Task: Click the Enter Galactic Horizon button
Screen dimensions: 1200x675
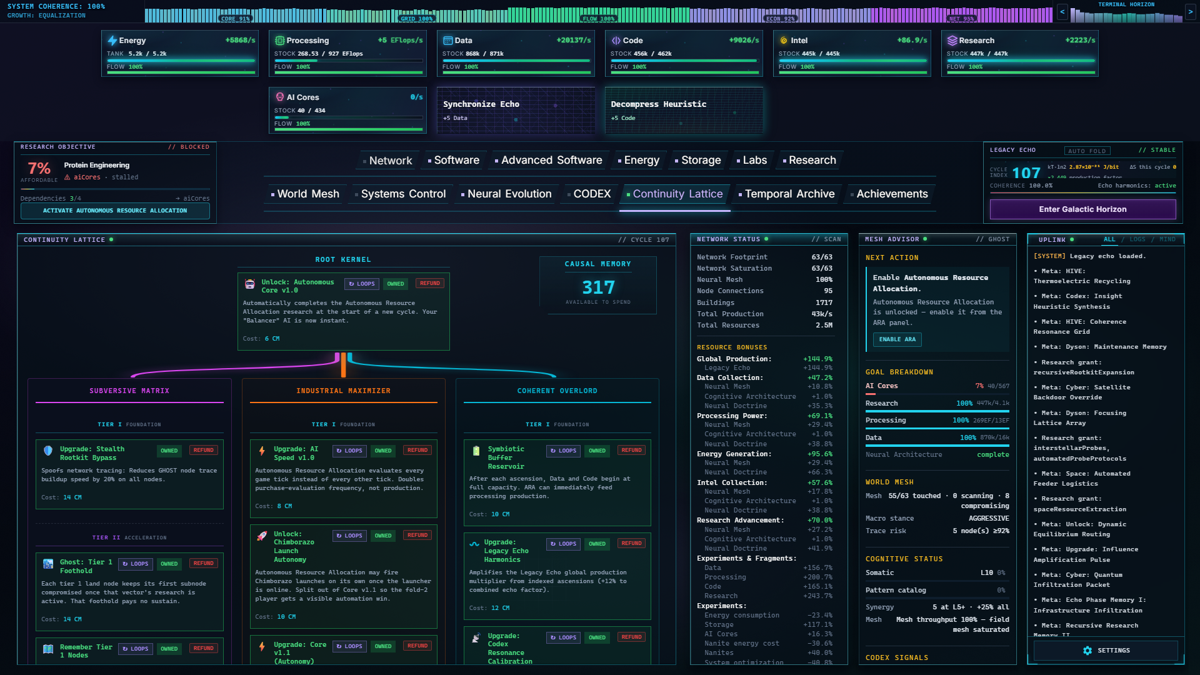Action: pyautogui.click(x=1082, y=209)
